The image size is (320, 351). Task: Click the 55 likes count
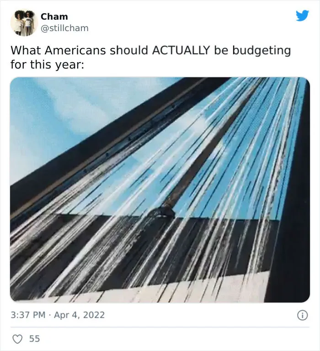point(34,339)
